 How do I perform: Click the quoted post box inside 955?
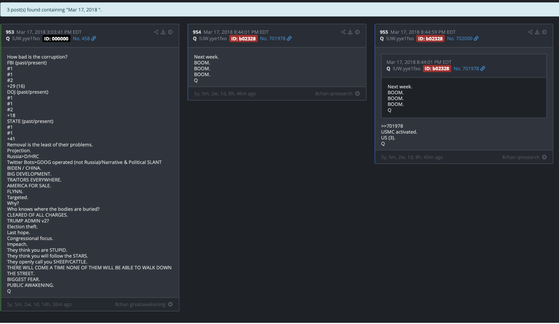point(464,86)
